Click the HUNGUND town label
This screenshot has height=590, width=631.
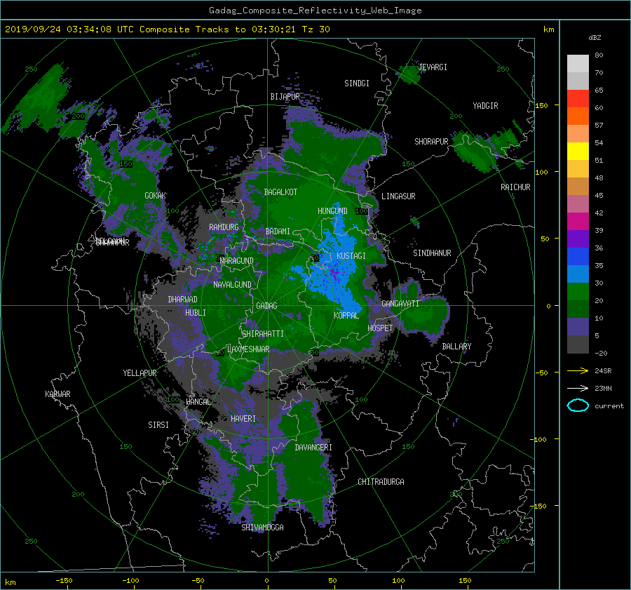332,211
